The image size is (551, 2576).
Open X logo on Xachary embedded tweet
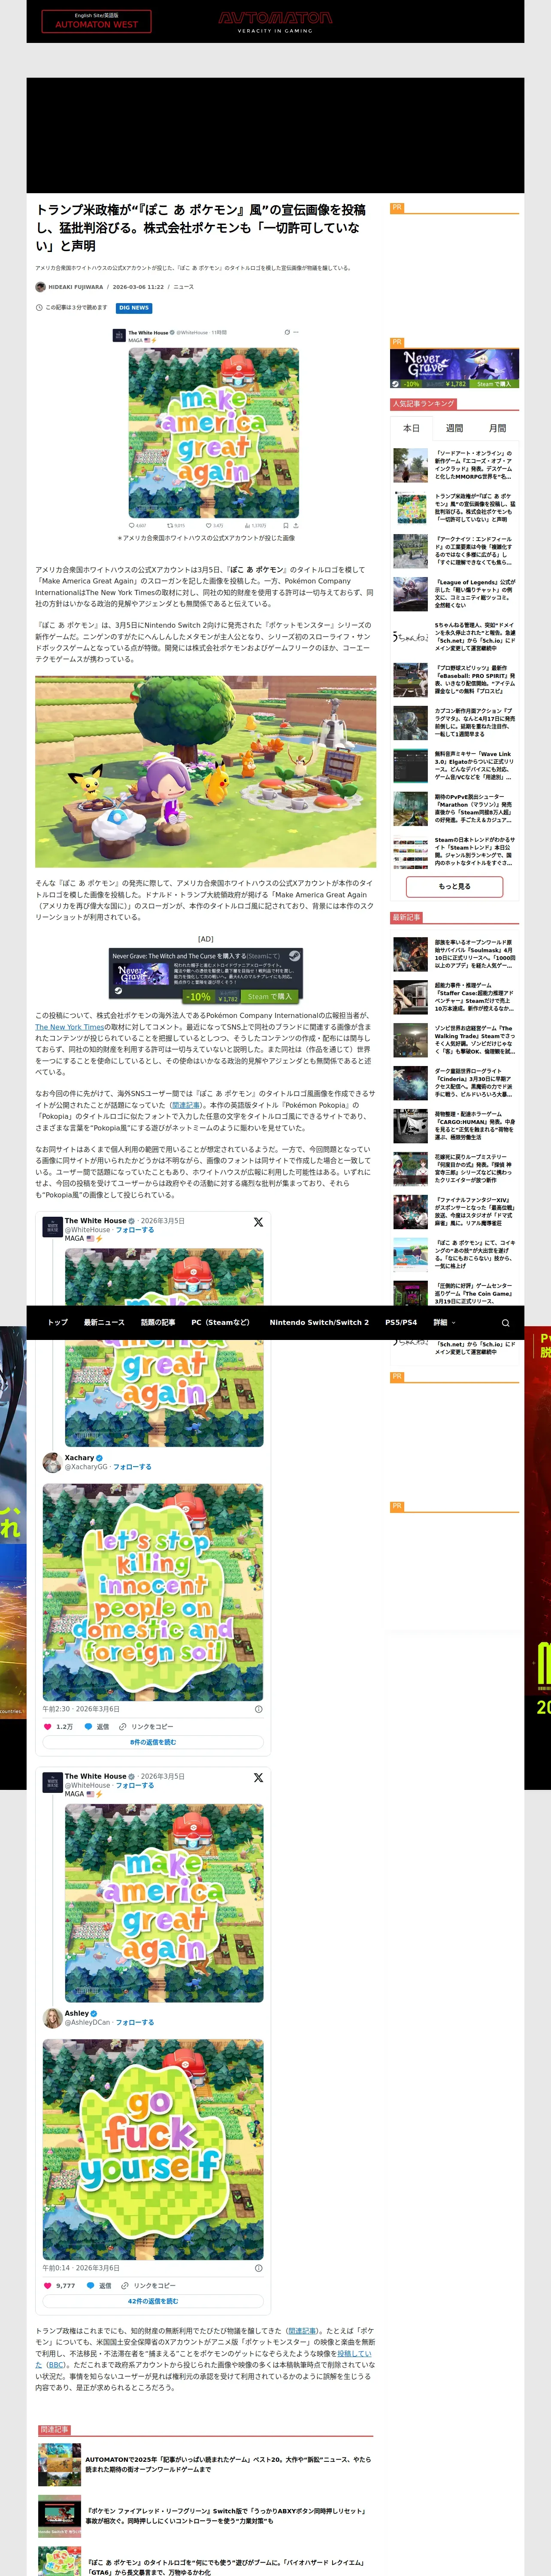(x=258, y=1222)
